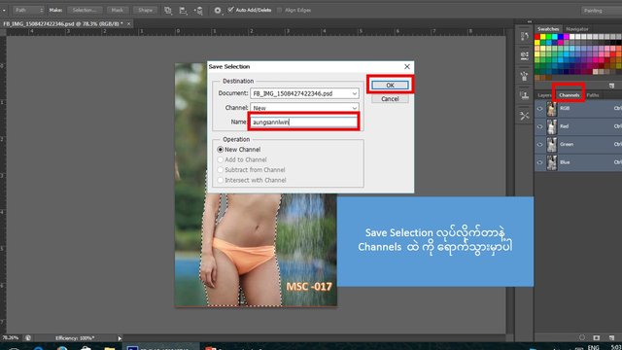Select Intersect with Channel radio button
This screenshot has width=622, height=350.
[221, 180]
